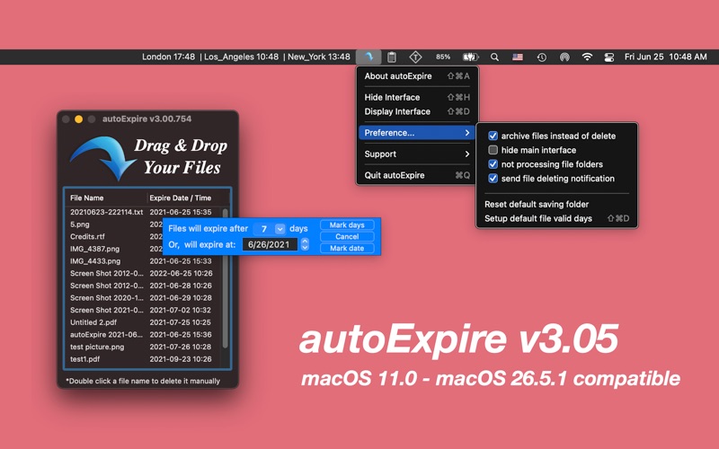
Task: Click the file list vertical scrollbar
Action: 226,277
